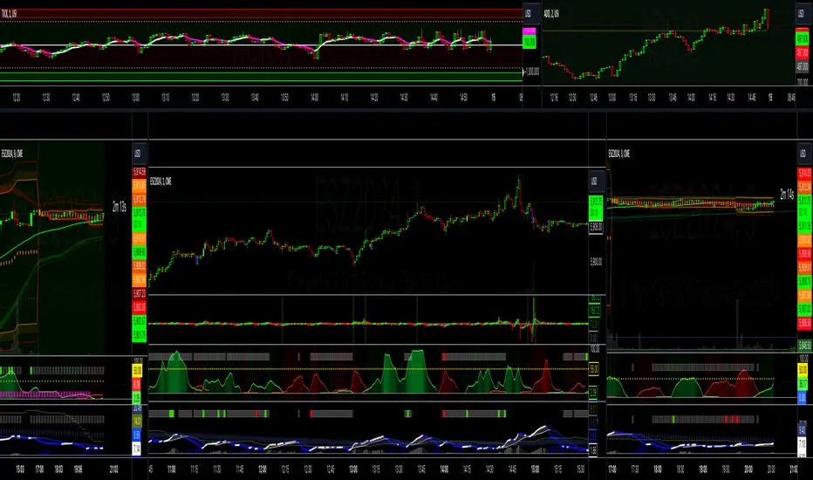Viewport: 813px width, 480px height.
Task: Click 14:00 on the ADD chart time axis
Action: pos(691,97)
